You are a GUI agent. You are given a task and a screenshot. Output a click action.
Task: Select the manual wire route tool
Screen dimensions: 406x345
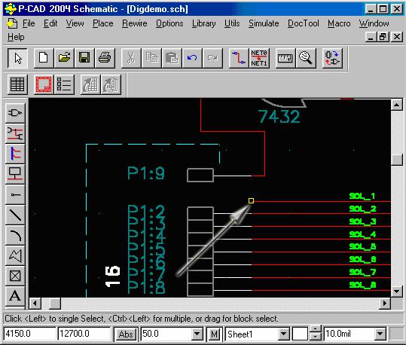point(239,58)
